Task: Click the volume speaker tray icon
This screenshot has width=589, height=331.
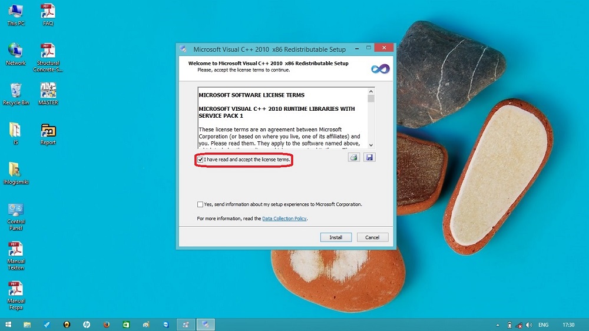Action: (x=529, y=325)
